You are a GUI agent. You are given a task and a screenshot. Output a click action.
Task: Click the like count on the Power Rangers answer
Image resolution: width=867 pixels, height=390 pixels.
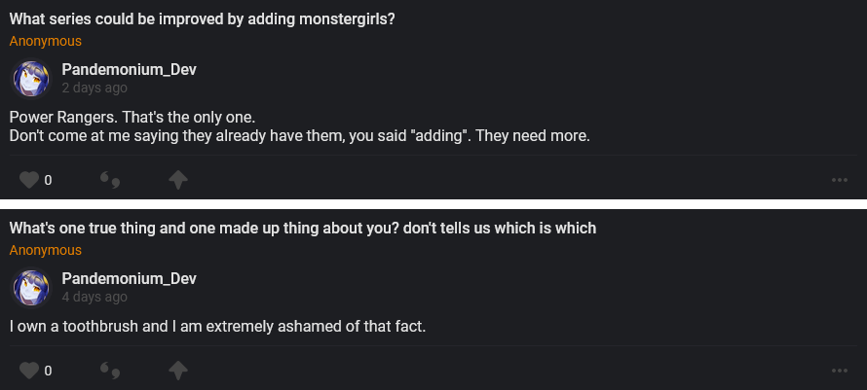[x=48, y=180]
